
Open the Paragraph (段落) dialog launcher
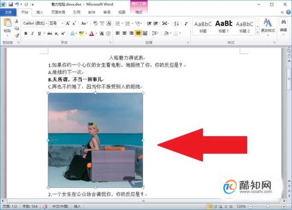188,43
